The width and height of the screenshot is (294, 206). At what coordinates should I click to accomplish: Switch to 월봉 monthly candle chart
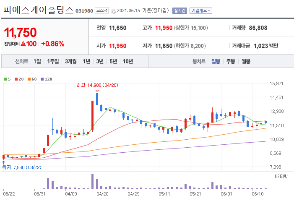[246, 61]
